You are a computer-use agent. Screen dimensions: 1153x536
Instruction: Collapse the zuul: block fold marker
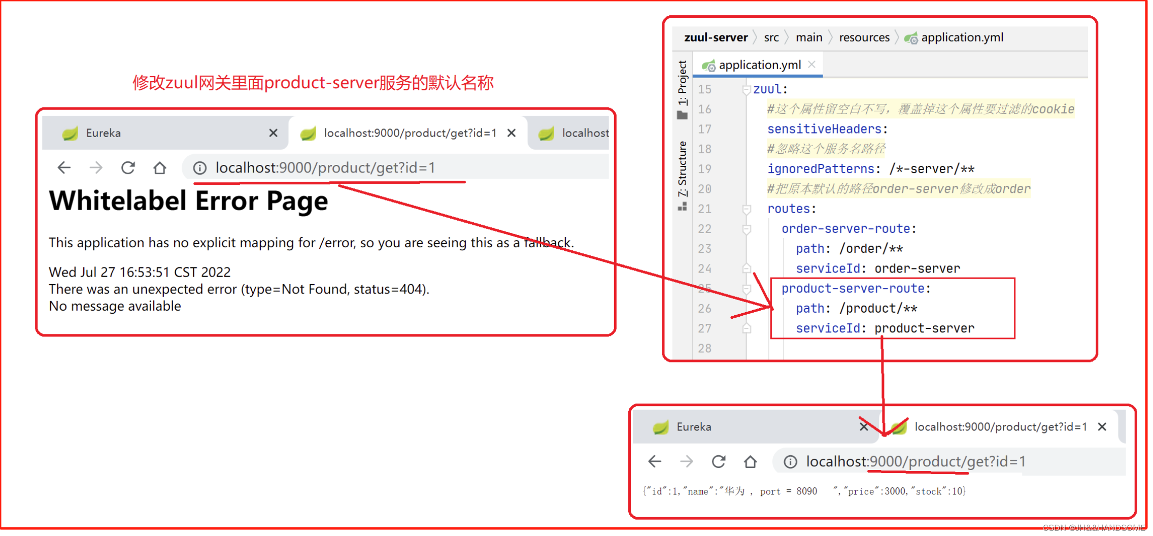point(747,90)
